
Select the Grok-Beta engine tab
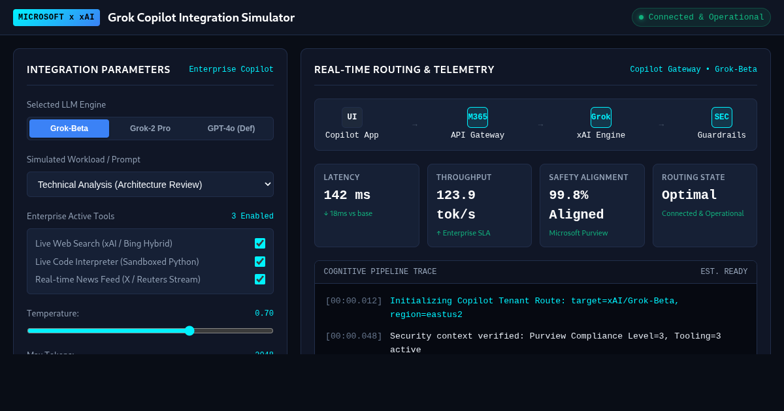pyautogui.click(x=69, y=129)
